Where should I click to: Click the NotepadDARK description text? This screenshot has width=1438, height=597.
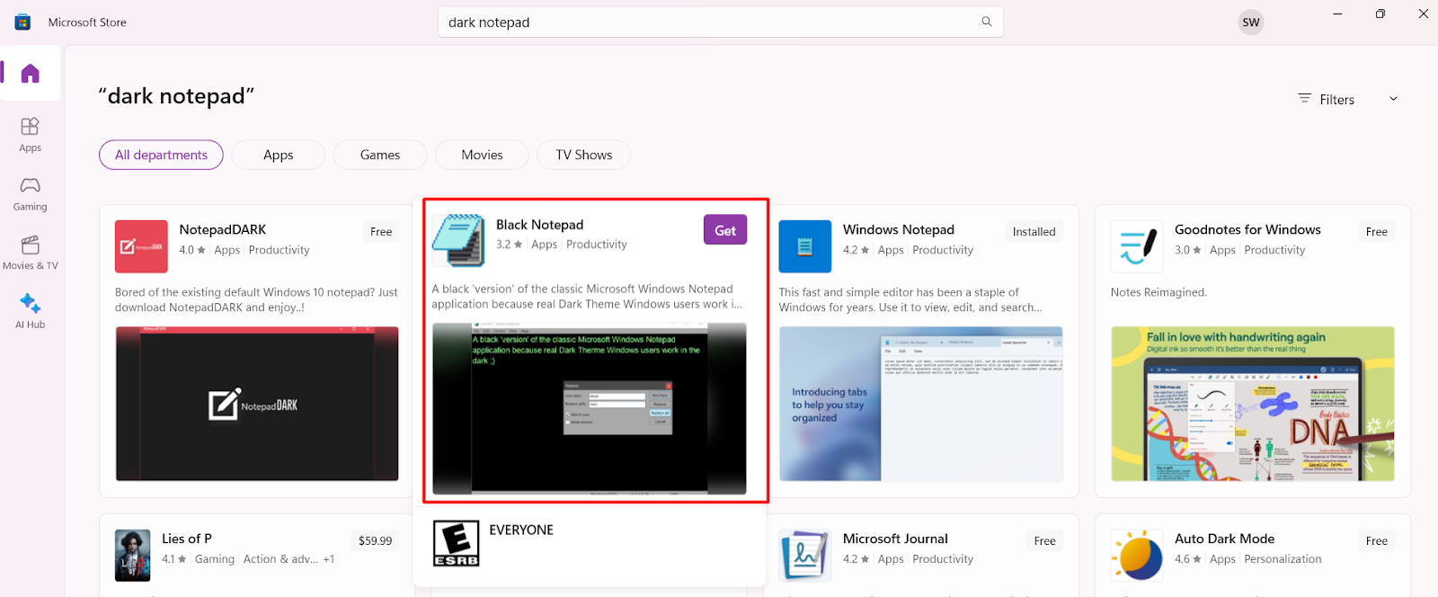[x=256, y=300]
